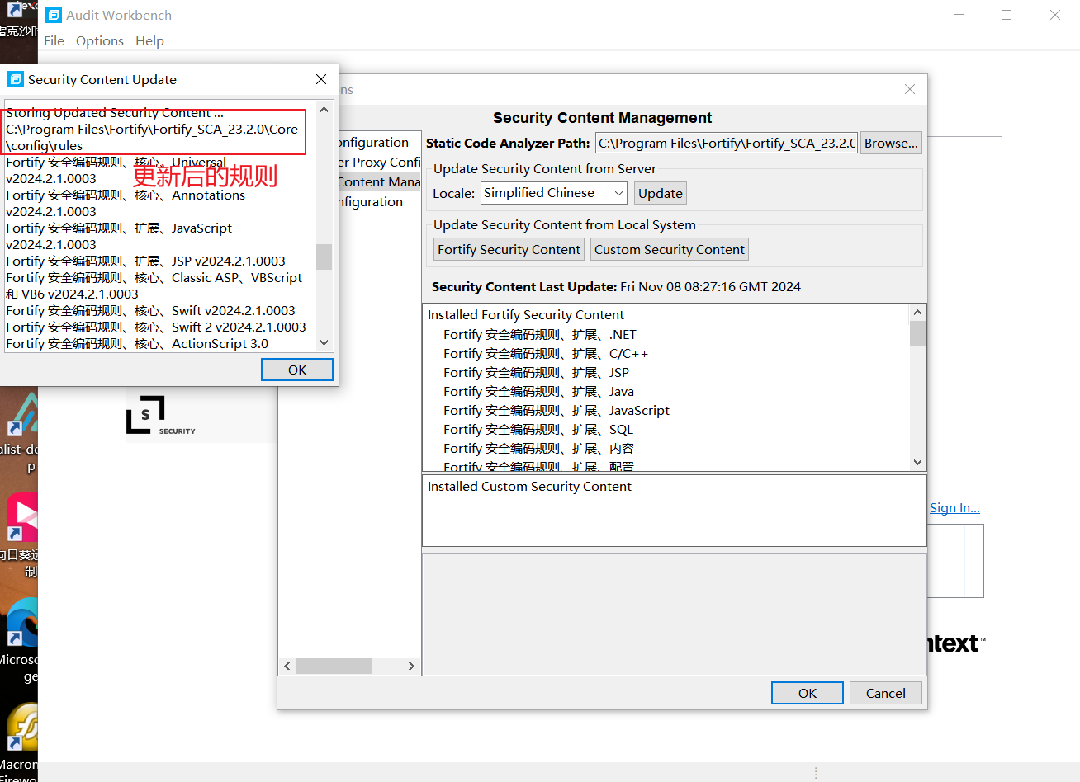Open the File menu
1080x782 pixels.
click(54, 40)
